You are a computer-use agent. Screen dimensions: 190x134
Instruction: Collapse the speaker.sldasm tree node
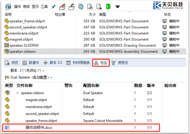pos(17,93)
